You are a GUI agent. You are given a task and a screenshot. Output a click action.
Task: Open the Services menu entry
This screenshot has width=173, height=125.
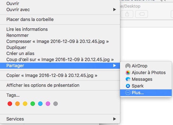pos(60,119)
